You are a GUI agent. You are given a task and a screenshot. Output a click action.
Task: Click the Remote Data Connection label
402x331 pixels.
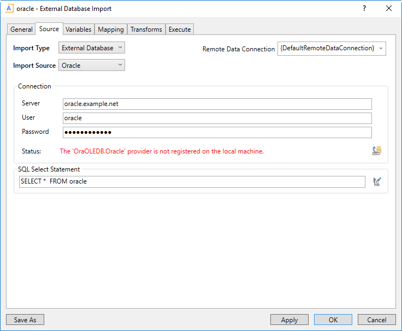[239, 49]
